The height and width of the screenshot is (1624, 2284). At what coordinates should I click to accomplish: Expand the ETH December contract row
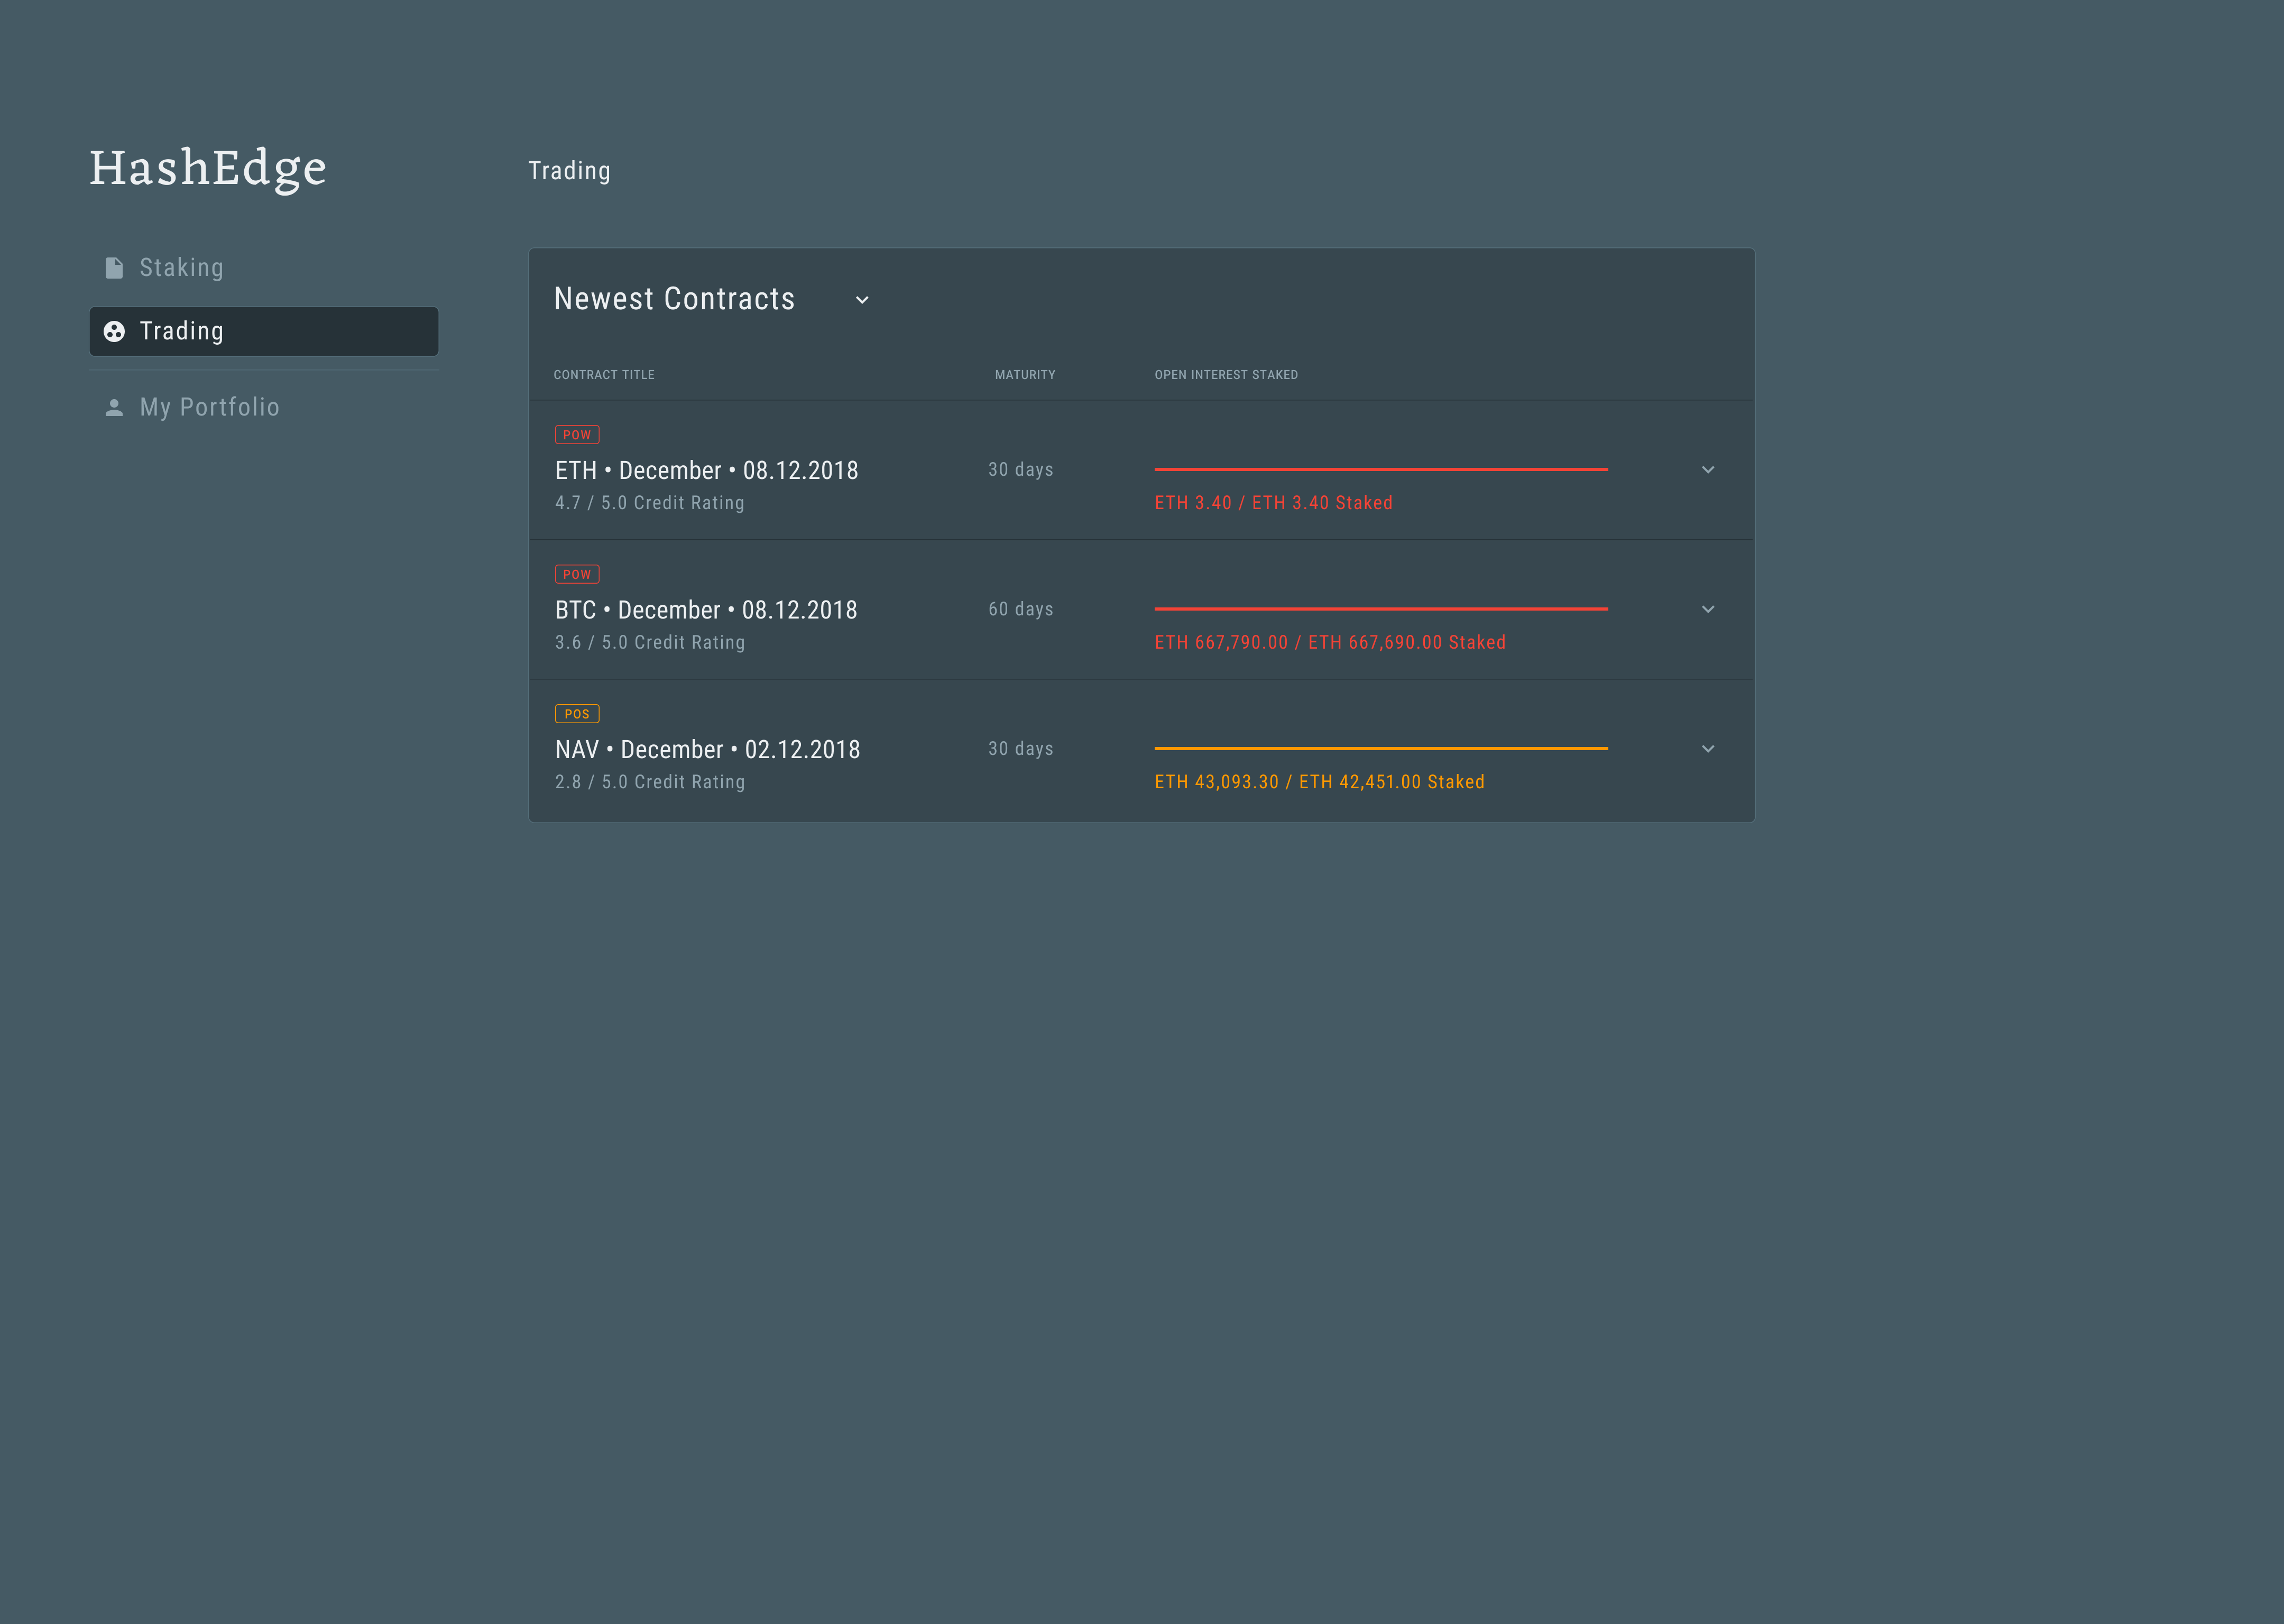[1708, 470]
